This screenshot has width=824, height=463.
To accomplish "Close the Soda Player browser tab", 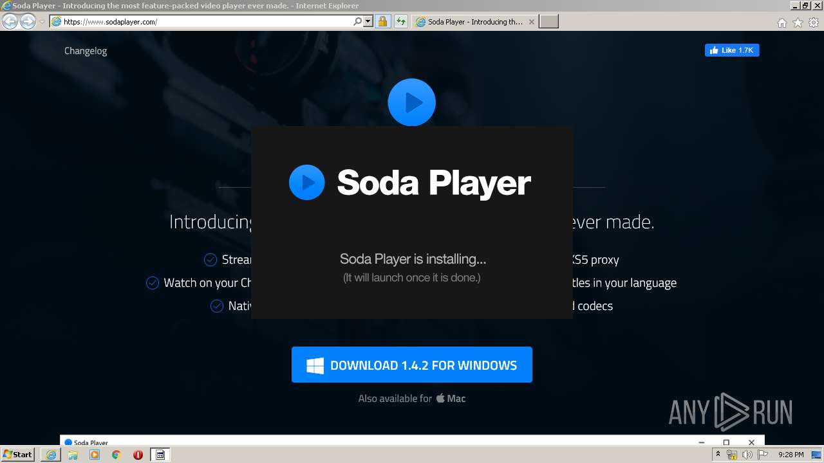I will (x=531, y=21).
